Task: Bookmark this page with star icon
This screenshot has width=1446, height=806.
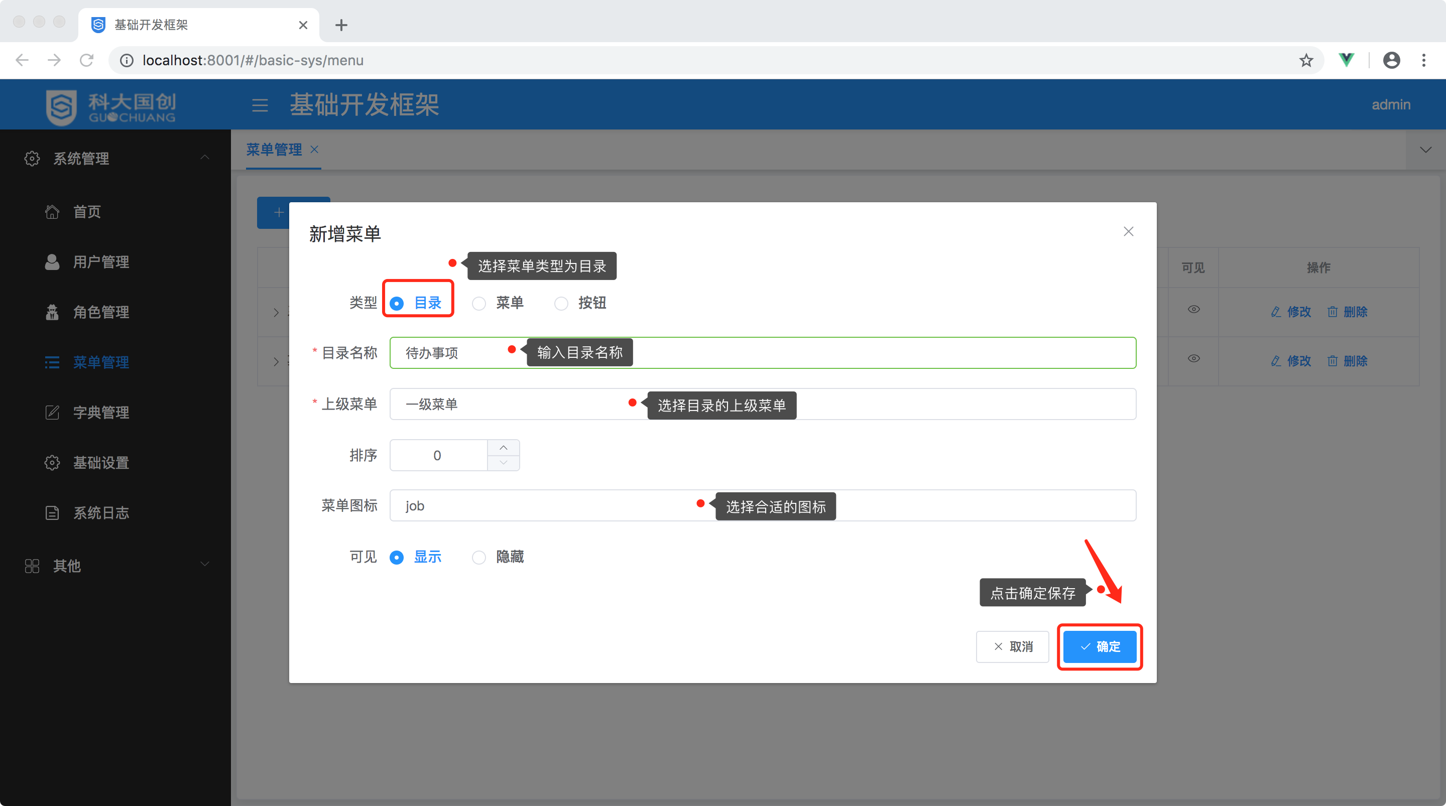Action: pos(1305,60)
